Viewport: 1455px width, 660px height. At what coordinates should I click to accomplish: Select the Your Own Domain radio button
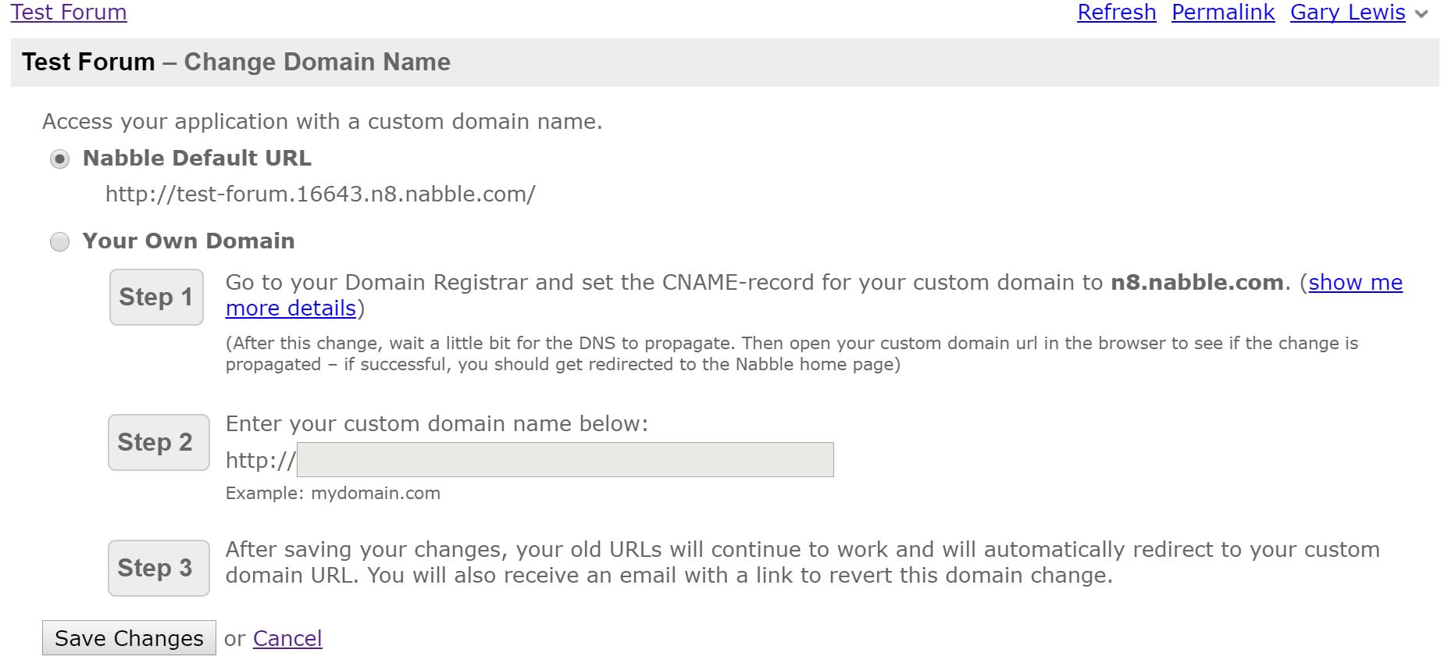[x=59, y=242]
